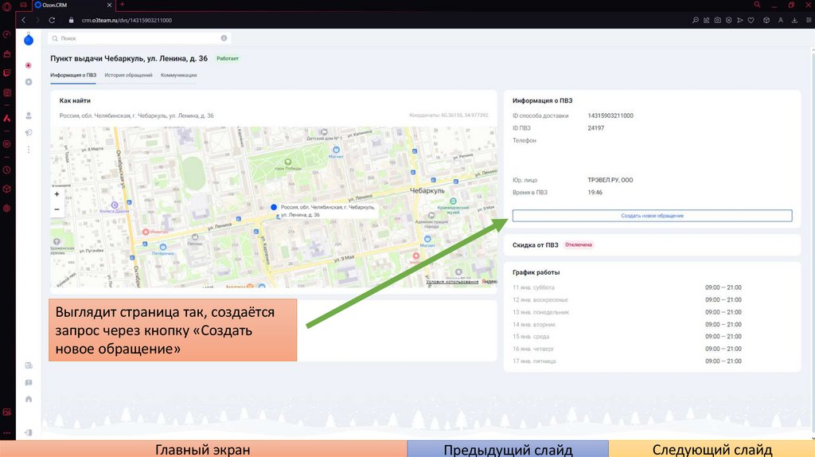Close the Ozon.CRM browser tab

(x=109, y=5)
